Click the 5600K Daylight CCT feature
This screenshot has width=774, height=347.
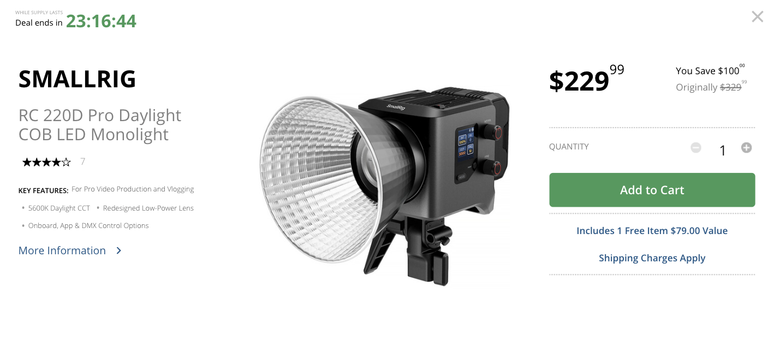click(59, 208)
